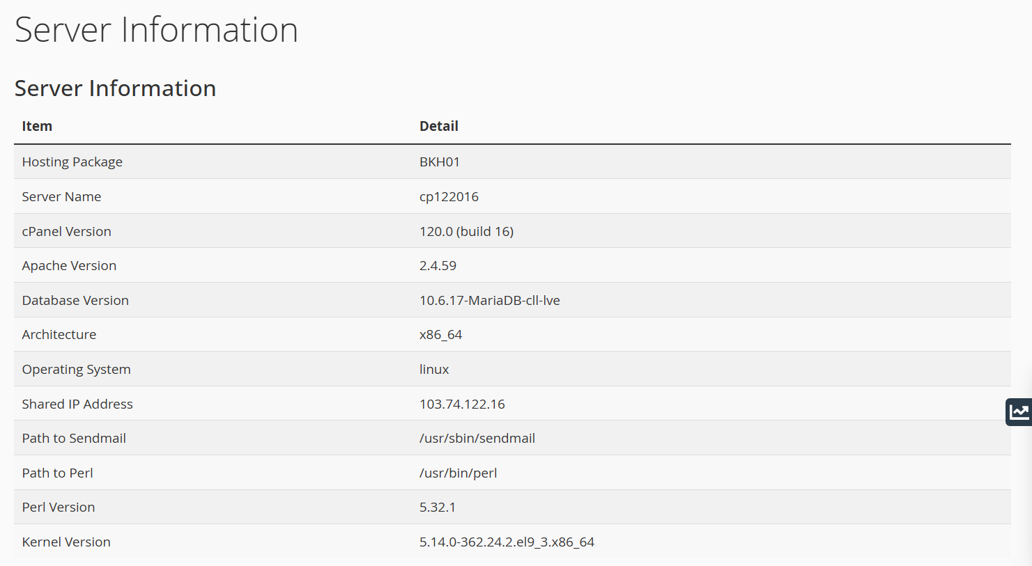Select the 'Item' column header

click(x=37, y=126)
